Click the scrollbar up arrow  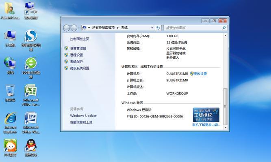pos(225,36)
